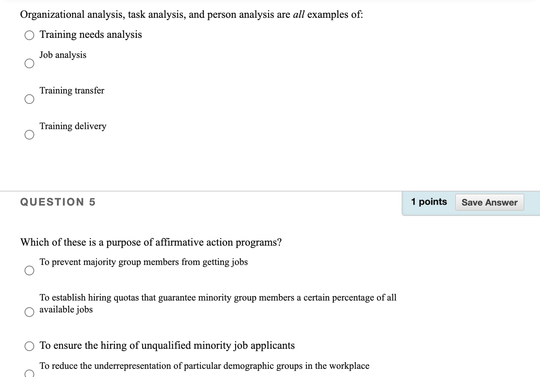Image resolution: width=540 pixels, height=377 pixels.
Task: Select "To ensure the hiring of unqualified minority applicants"
Action: point(29,346)
